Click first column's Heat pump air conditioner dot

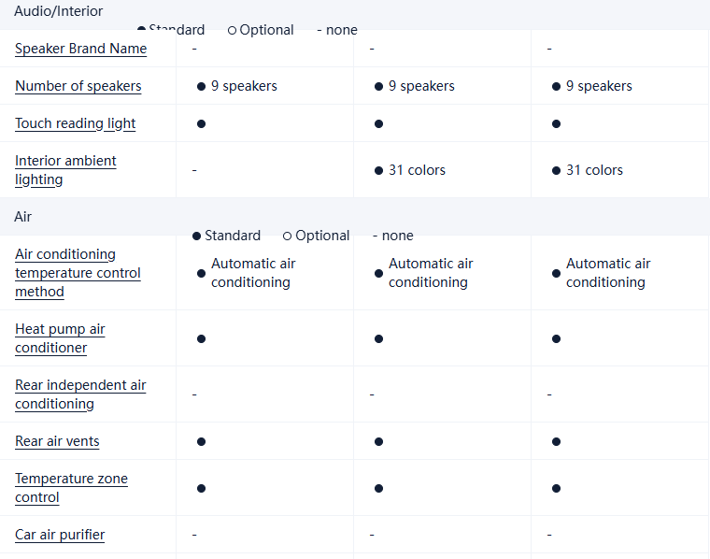[x=201, y=338]
